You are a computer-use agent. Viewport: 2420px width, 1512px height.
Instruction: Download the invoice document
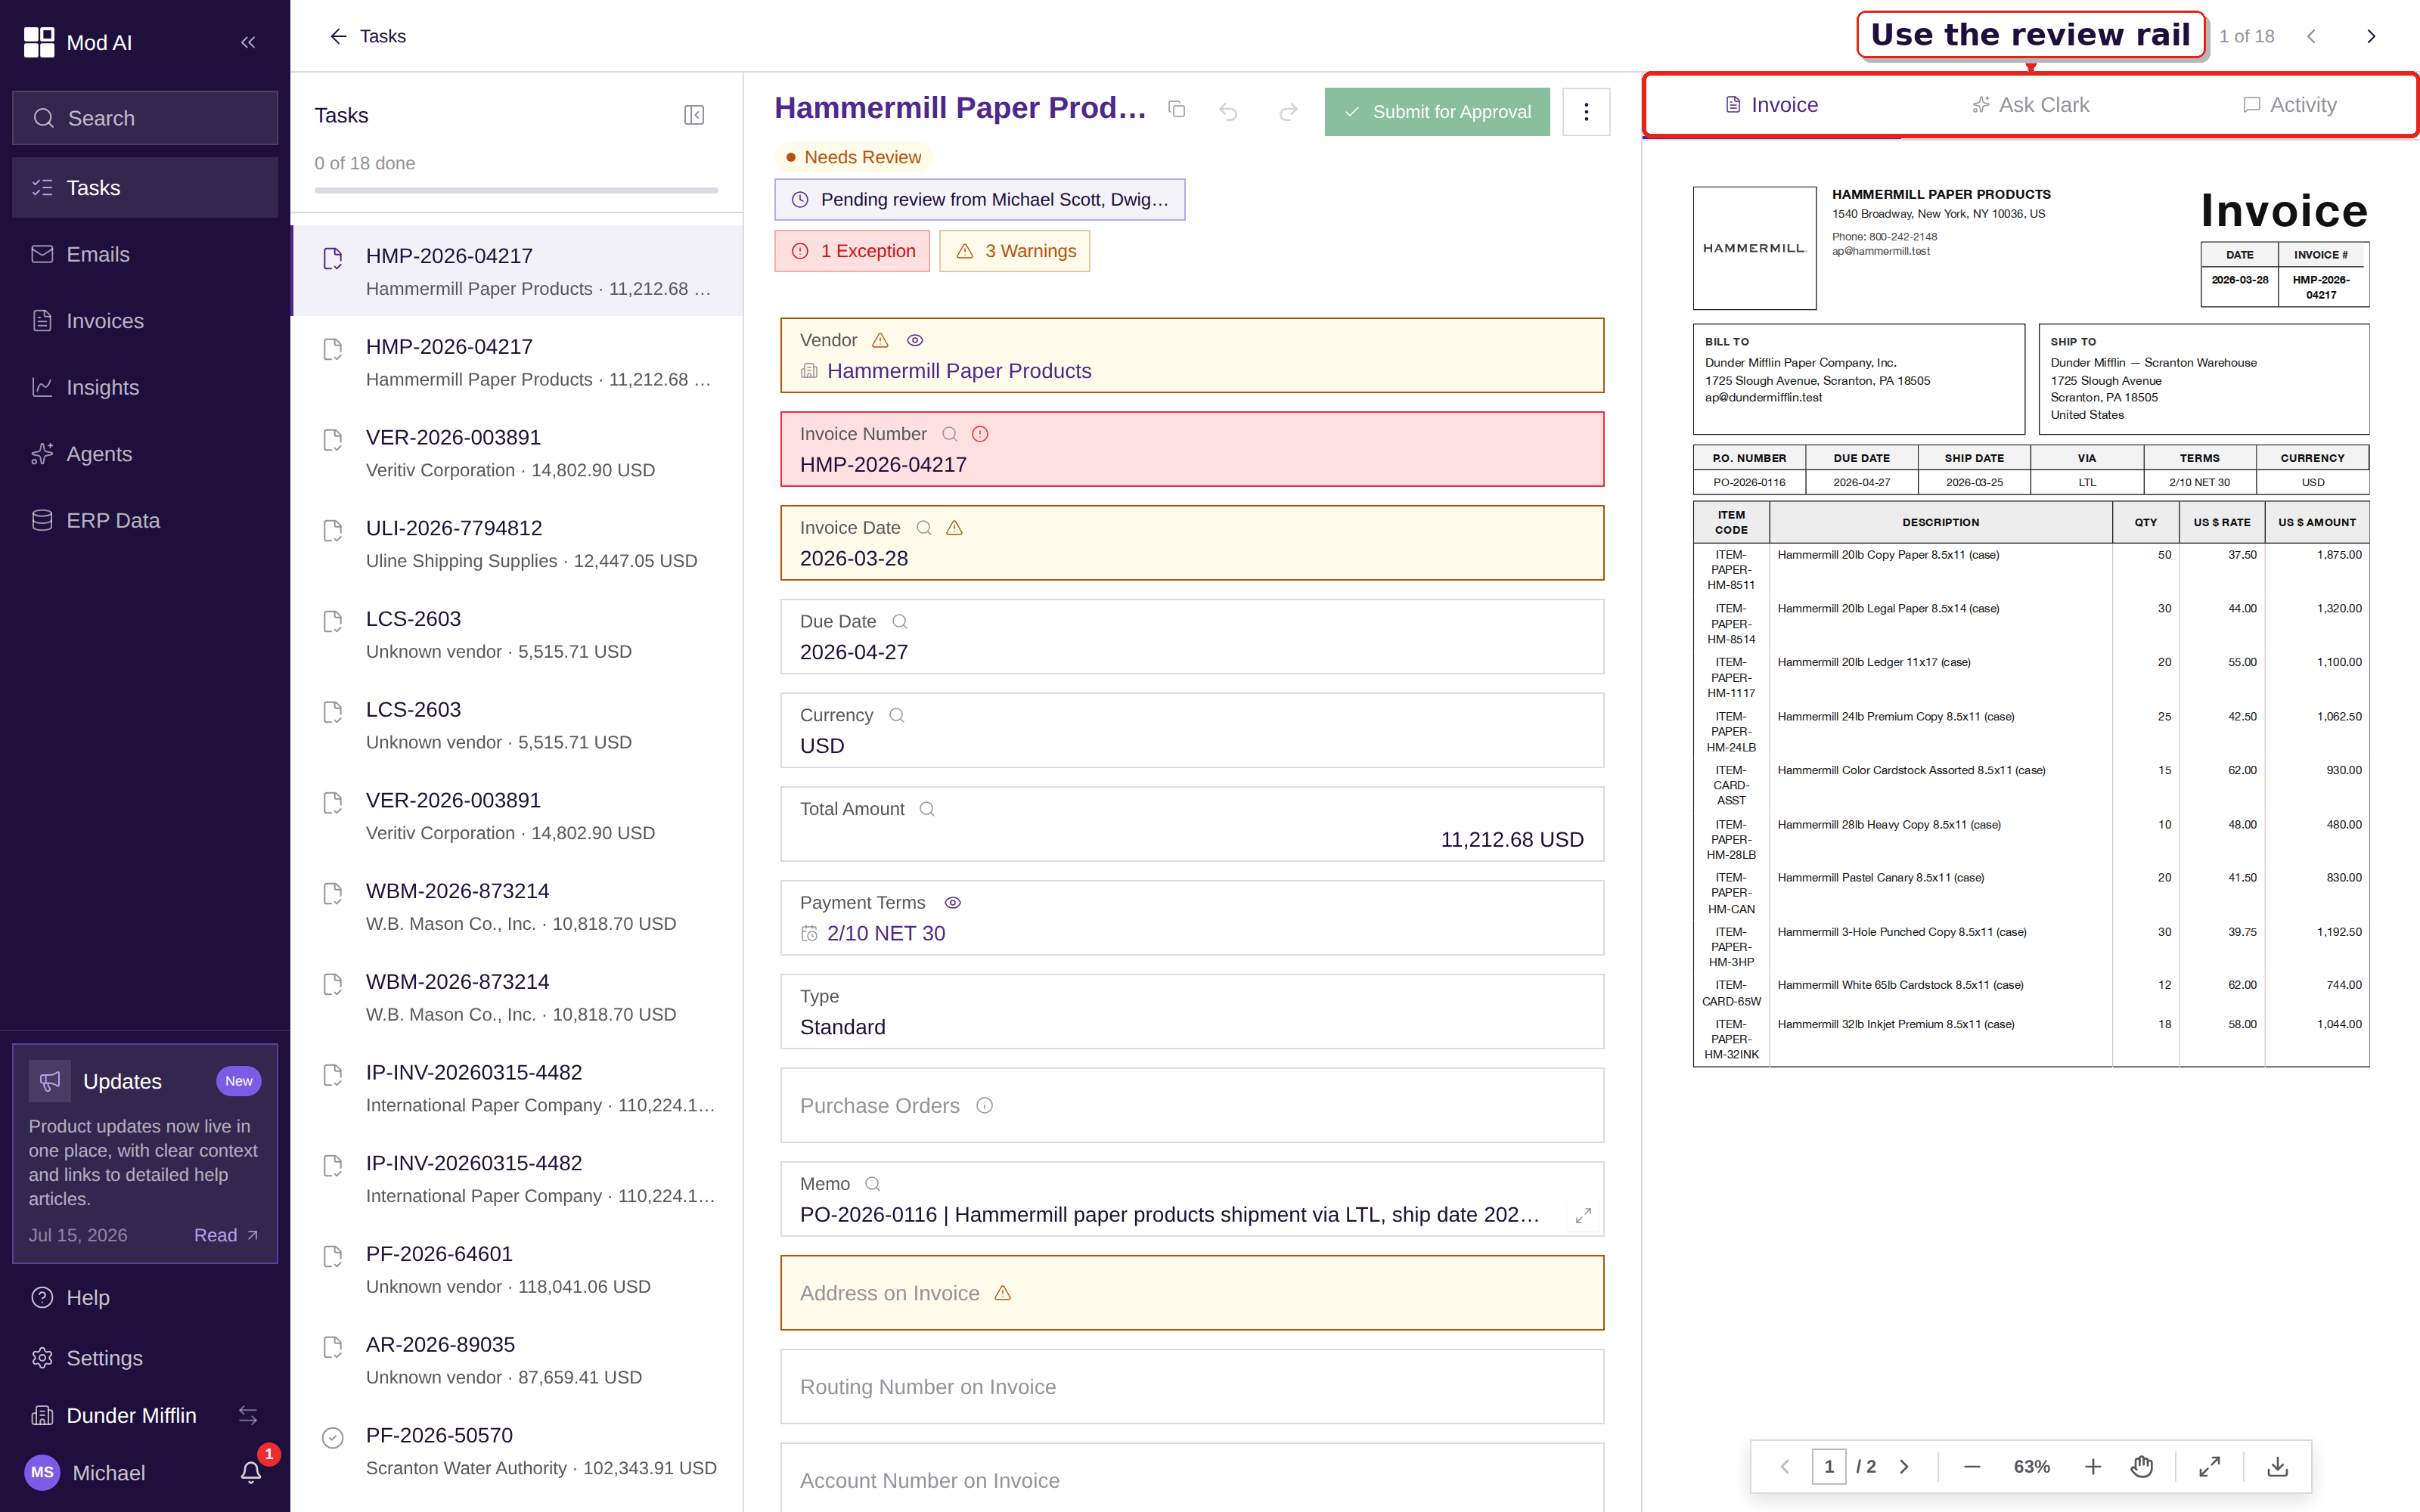click(x=2277, y=1466)
